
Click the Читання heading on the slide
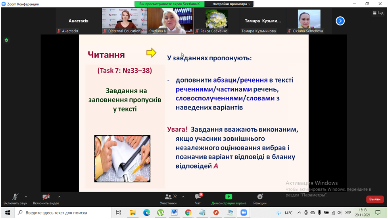click(106, 55)
